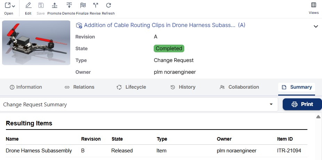Image resolution: width=322 pixels, height=160 pixels.
Task: Expand the Change Request Summary dropdown
Action: tap(271, 105)
